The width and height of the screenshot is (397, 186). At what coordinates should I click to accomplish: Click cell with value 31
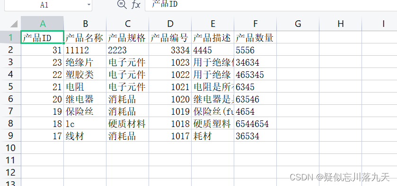42,50
